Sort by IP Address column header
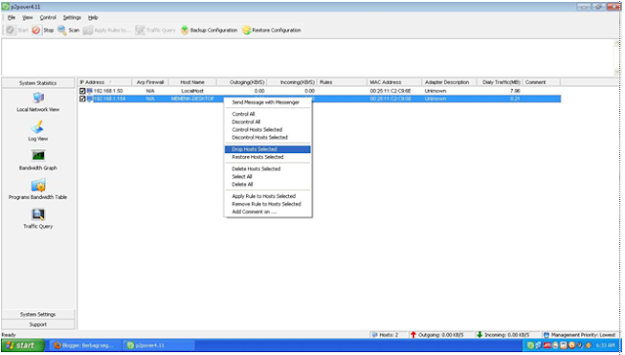The width and height of the screenshot is (625, 355). point(104,82)
